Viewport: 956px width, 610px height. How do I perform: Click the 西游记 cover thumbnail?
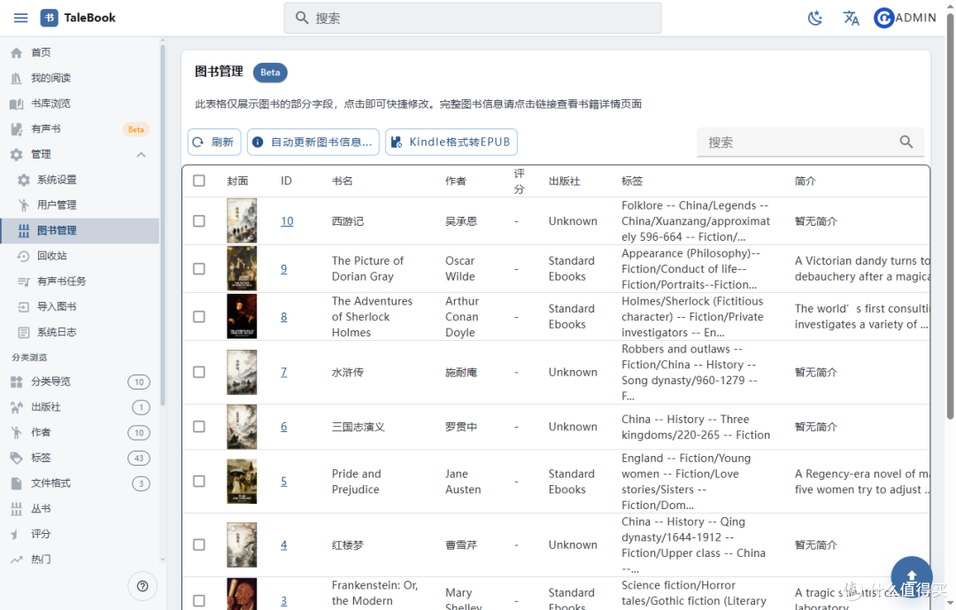click(x=242, y=220)
